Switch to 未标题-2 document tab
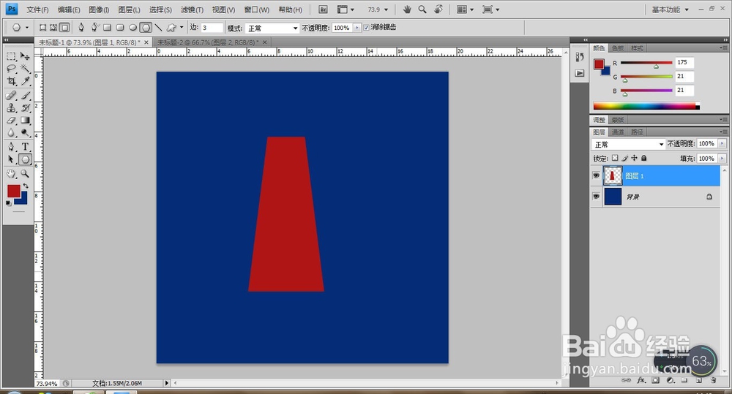This screenshot has width=732, height=394. point(207,42)
